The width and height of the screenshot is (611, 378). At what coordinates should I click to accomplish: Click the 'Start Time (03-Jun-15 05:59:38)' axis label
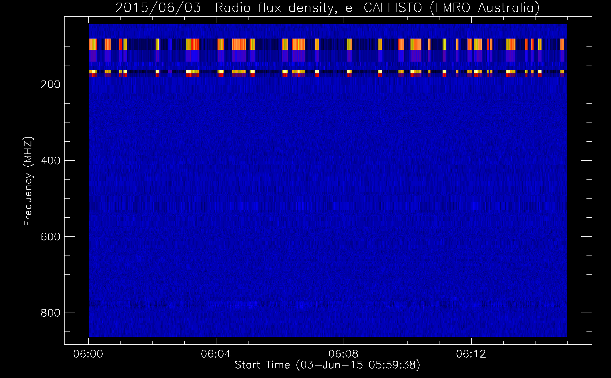click(x=327, y=365)
